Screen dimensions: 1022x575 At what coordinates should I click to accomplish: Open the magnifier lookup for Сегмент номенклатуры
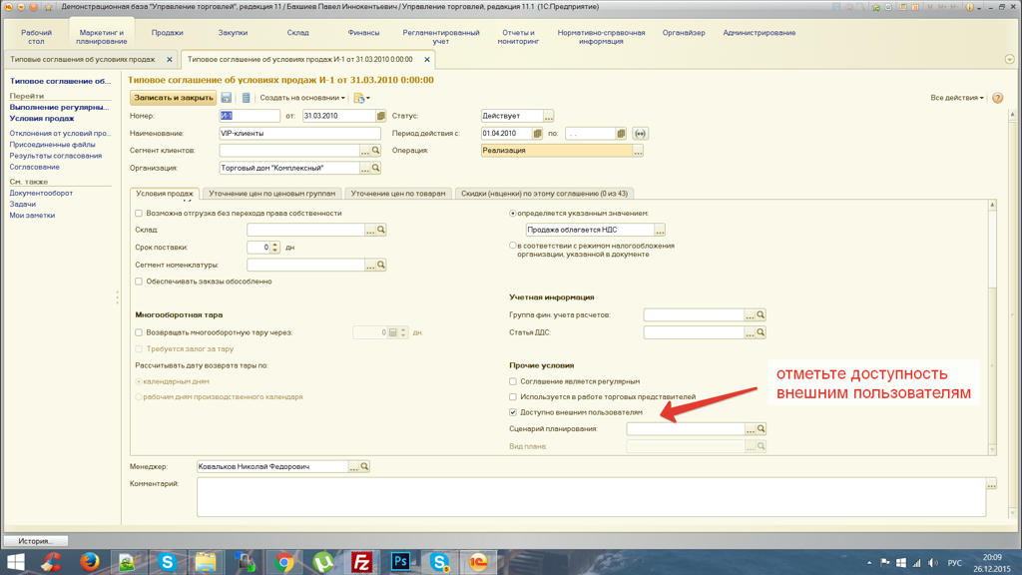click(381, 265)
